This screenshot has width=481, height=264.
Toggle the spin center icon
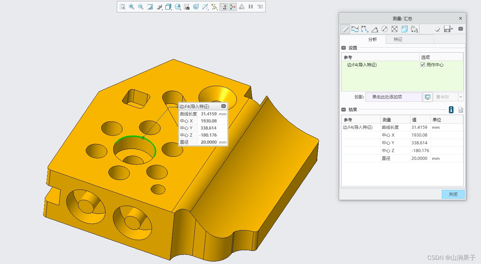tap(233, 7)
